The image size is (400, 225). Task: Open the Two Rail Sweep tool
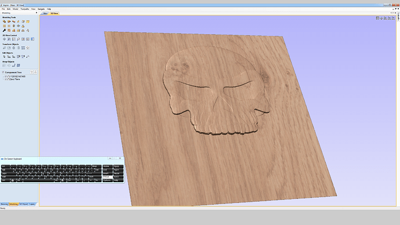[9, 21]
